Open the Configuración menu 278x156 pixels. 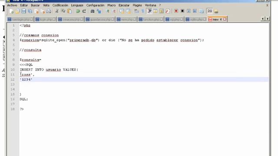click(96, 5)
